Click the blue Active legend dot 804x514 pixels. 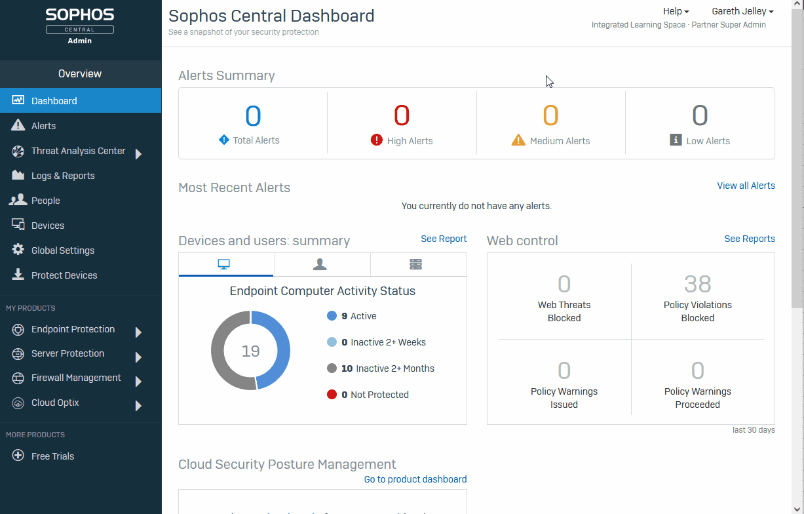click(x=332, y=316)
